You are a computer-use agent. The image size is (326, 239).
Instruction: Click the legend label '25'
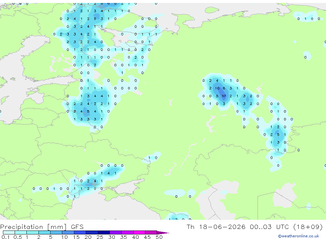coord(100,237)
